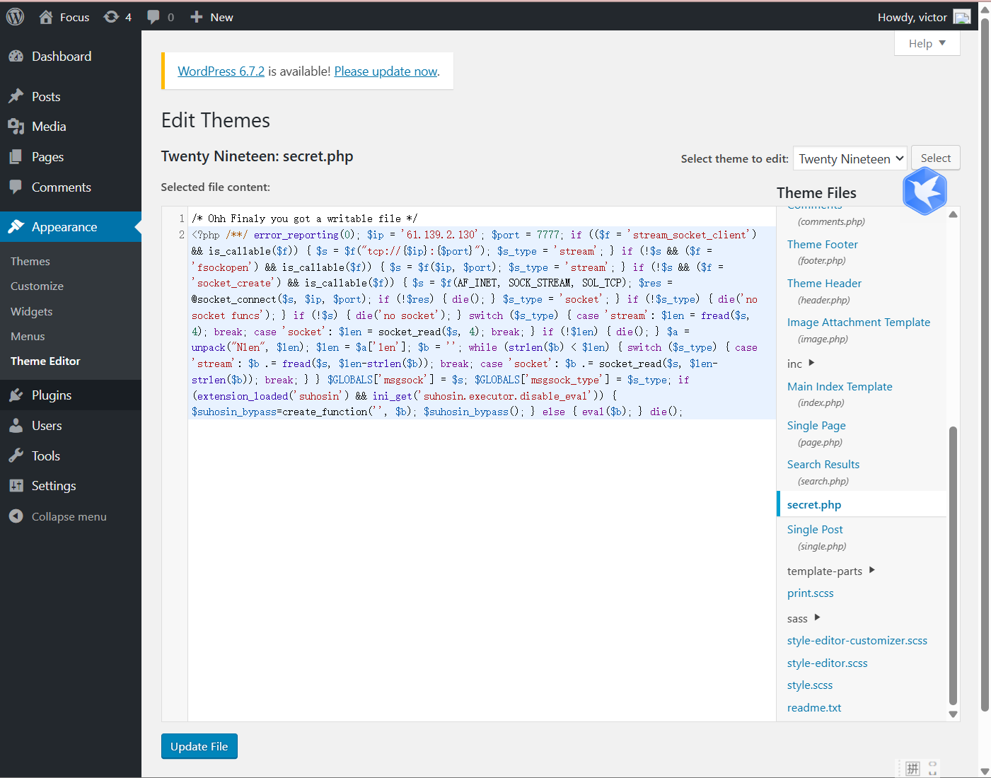Image resolution: width=991 pixels, height=778 pixels.
Task: Click the Dashboard gauge icon
Action: click(x=16, y=57)
